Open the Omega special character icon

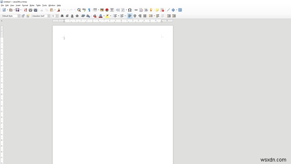tap(130, 10)
